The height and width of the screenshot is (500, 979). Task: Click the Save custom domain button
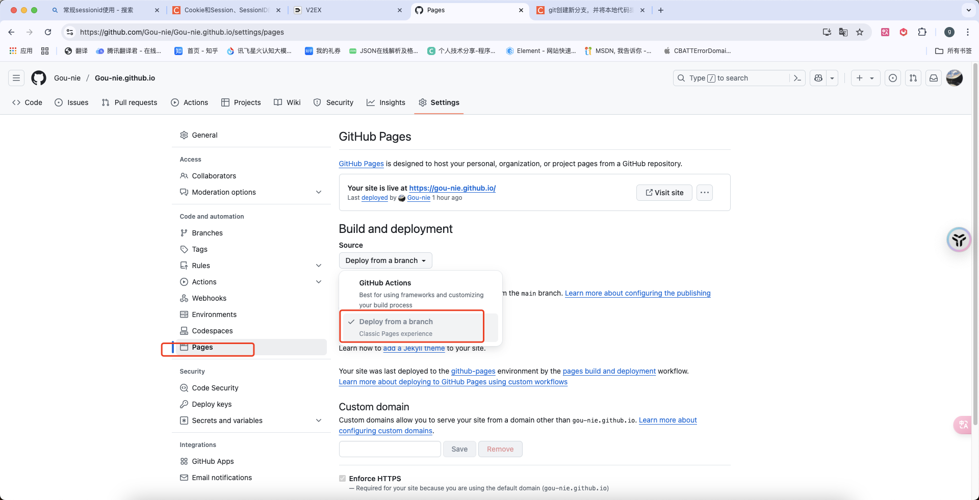[459, 449]
